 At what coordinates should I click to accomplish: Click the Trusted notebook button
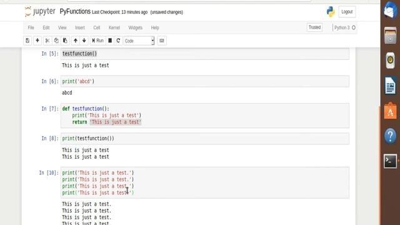[x=314, y=27]
